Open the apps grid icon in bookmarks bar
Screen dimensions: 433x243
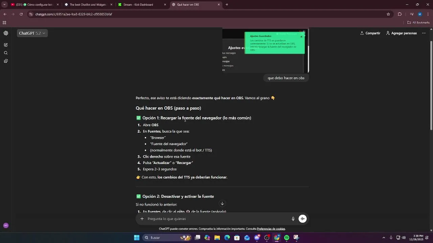click(x=4, y=23)
